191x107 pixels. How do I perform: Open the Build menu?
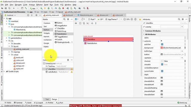tap(46, 5)
